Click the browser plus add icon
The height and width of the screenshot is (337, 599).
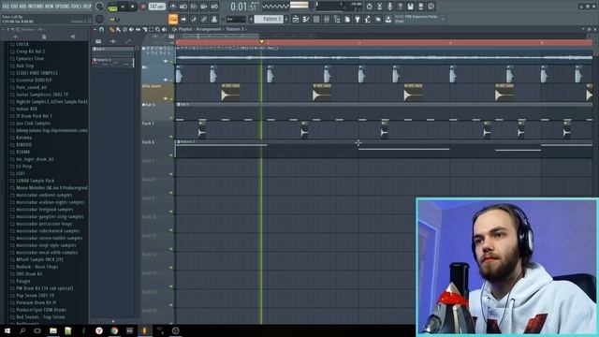(x=15, y=37)
